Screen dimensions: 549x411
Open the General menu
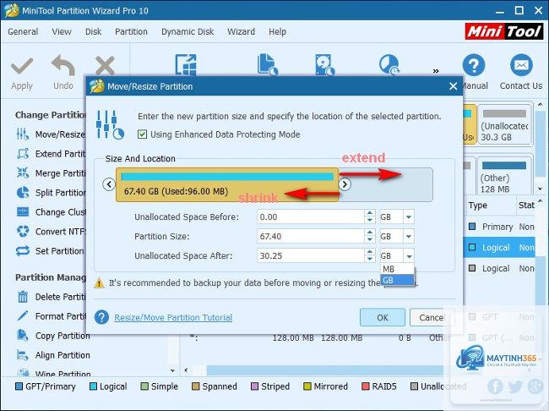(x=23, y=31)
